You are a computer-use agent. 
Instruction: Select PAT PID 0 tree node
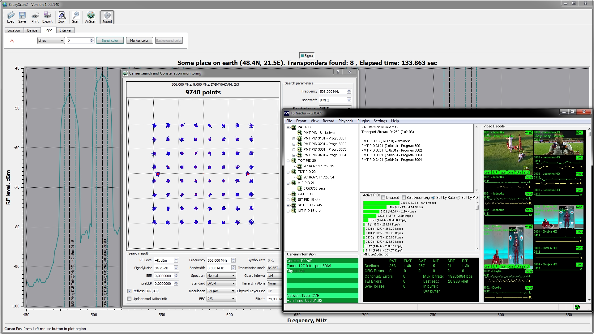click(305, 127)
